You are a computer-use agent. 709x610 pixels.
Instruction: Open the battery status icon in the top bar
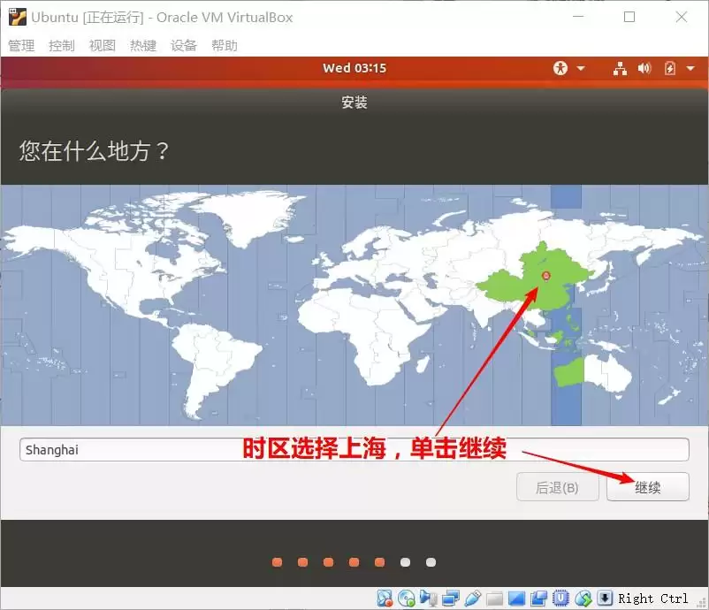click(669, 68)
